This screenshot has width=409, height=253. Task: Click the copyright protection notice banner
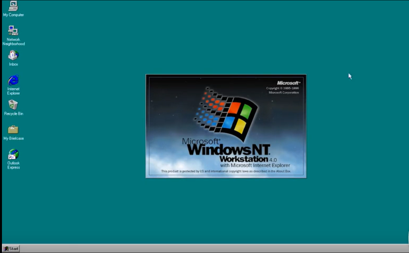point(226,171)
